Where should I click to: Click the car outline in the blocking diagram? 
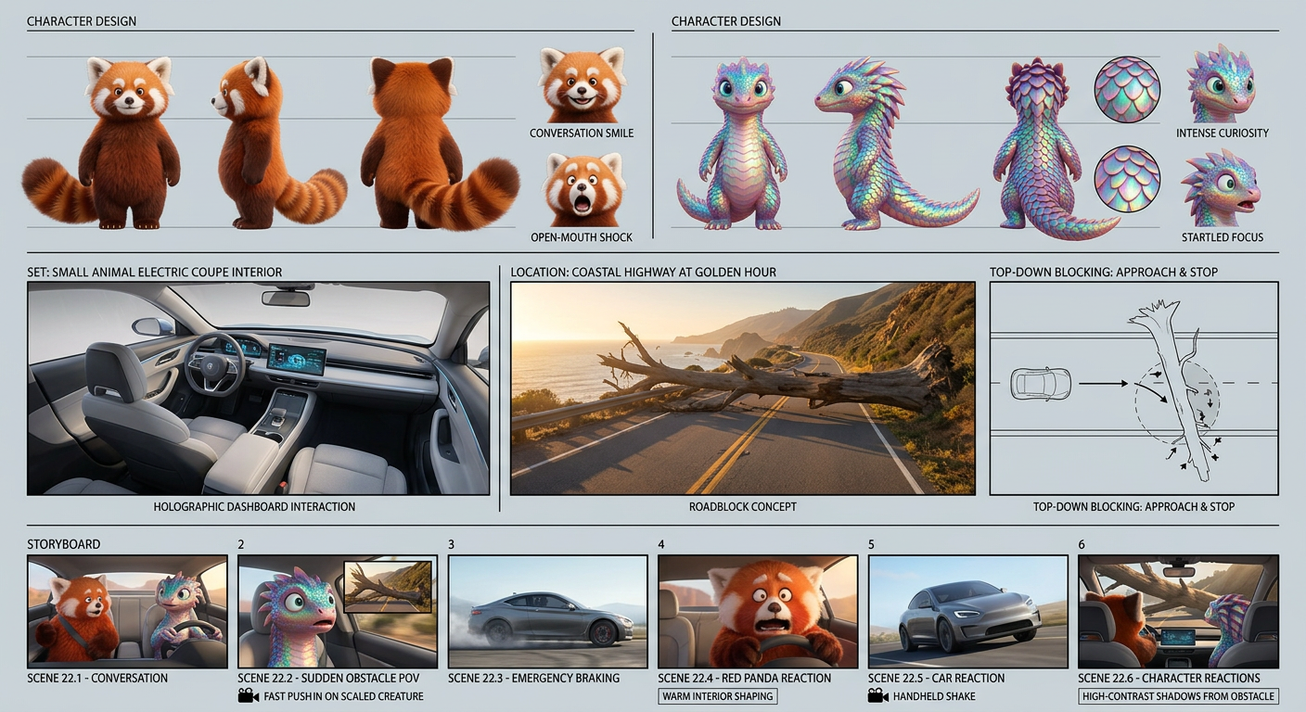pos(1041,382)
